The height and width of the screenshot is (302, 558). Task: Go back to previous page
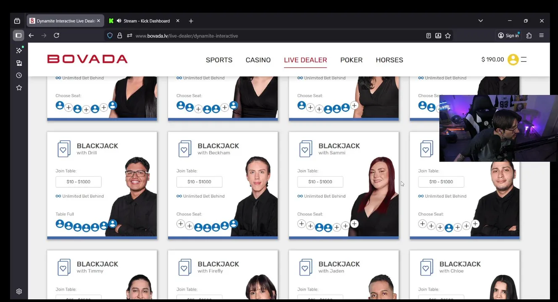click(x=31, y=36)
